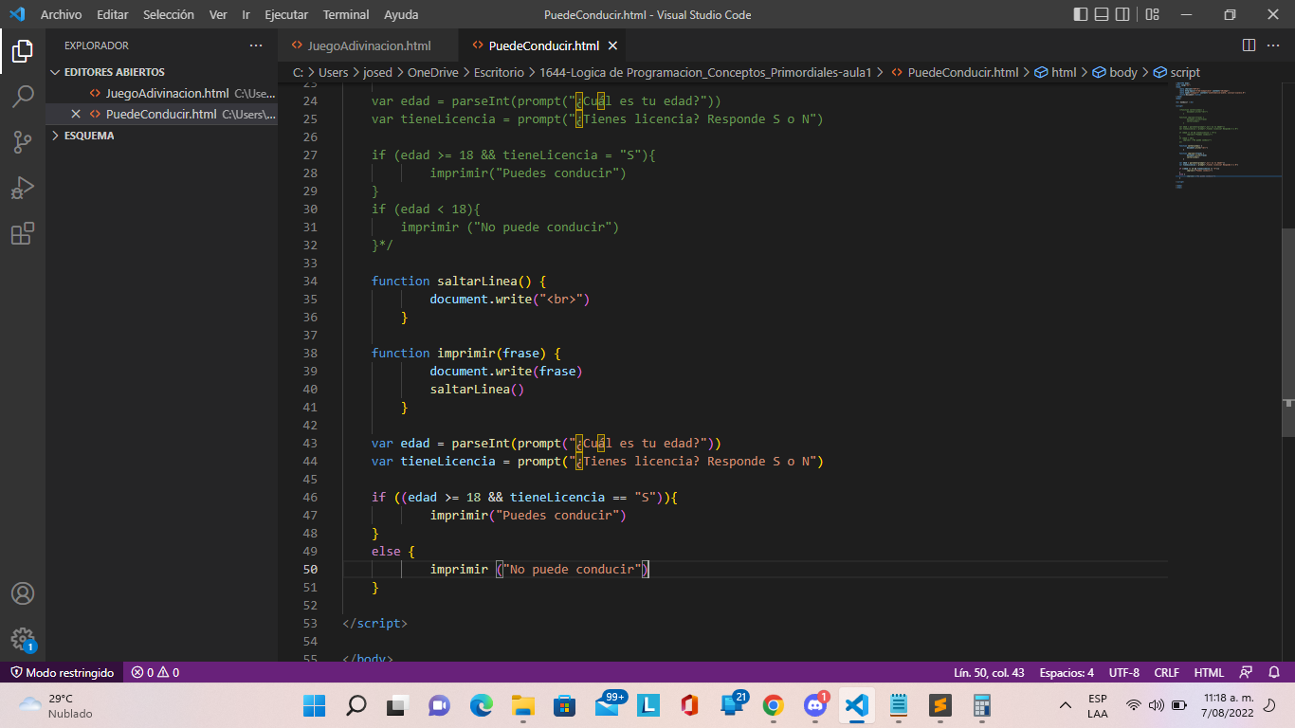The height and width of the screenshot is (728, 1295).
Task: Open the Editar menu
Action: coord(112,14)
